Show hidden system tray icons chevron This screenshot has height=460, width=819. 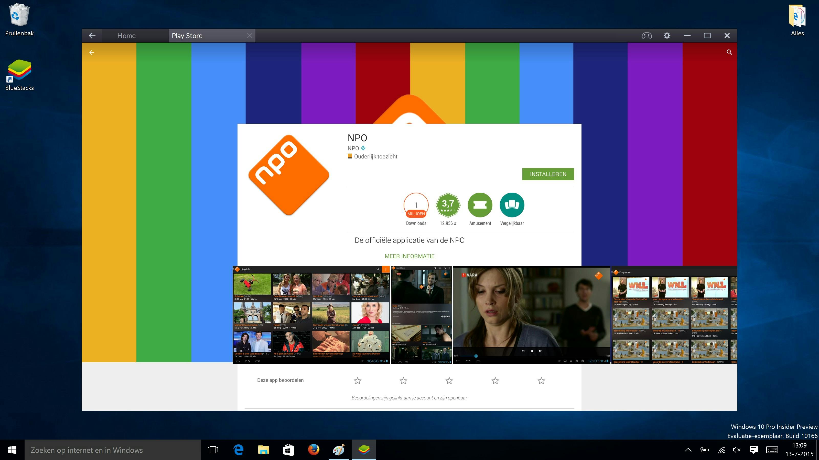point(688,450)
